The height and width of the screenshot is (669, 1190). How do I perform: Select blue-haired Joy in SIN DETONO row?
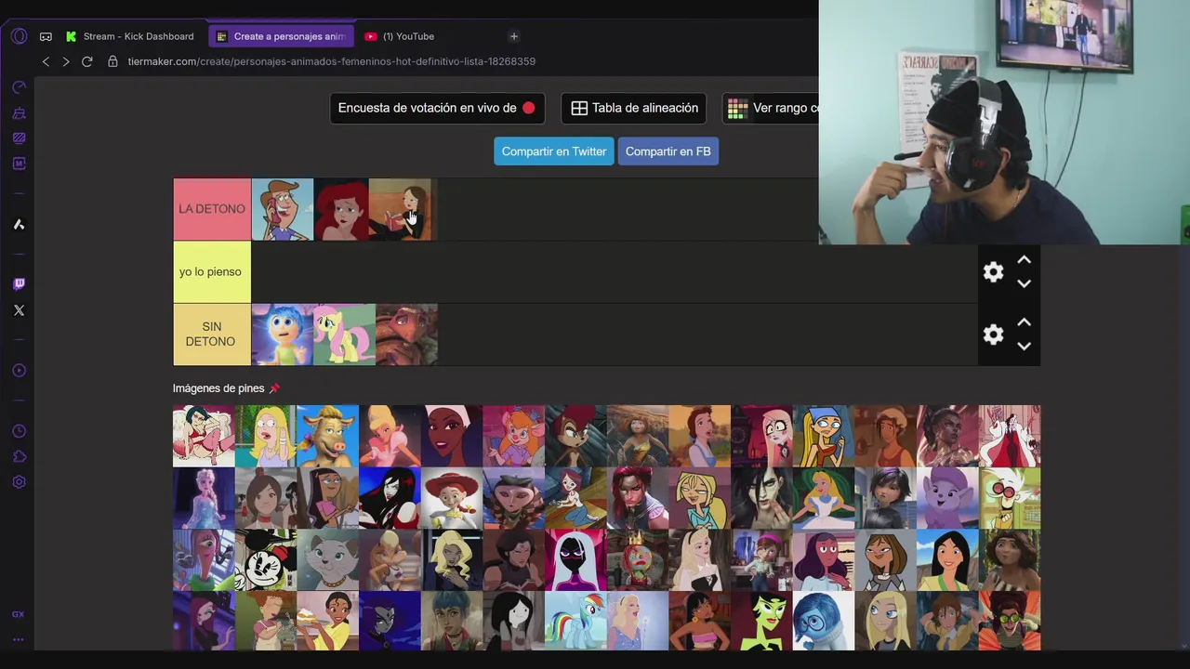click(x=283, y=334)
